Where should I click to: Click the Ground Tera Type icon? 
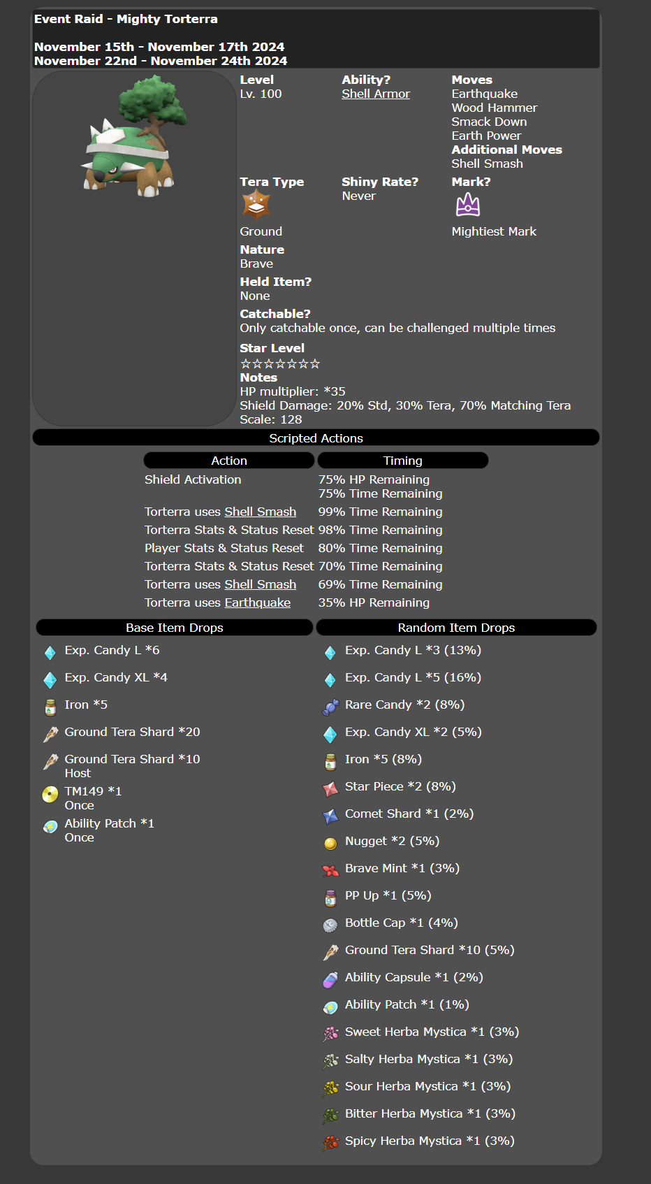click(x=256, y=205)
